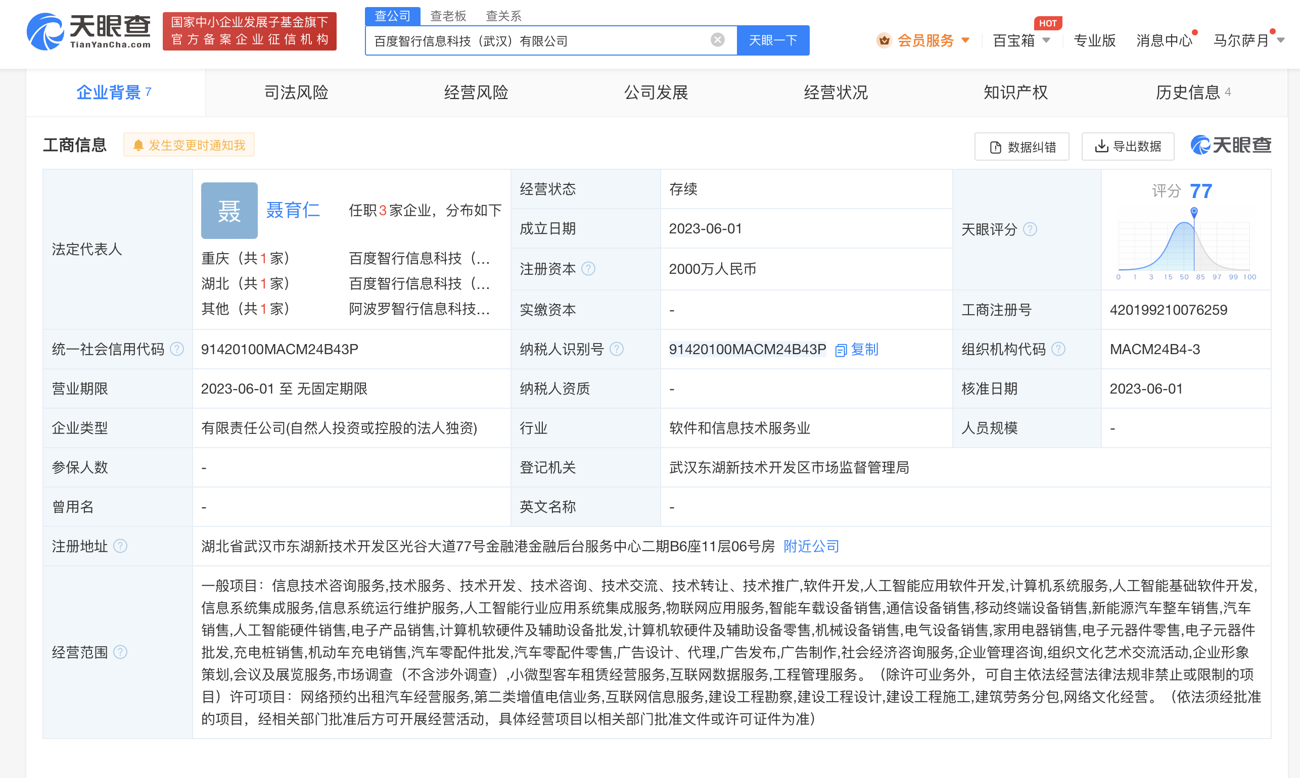Click 复制 link for taxpayer ID

864,349
